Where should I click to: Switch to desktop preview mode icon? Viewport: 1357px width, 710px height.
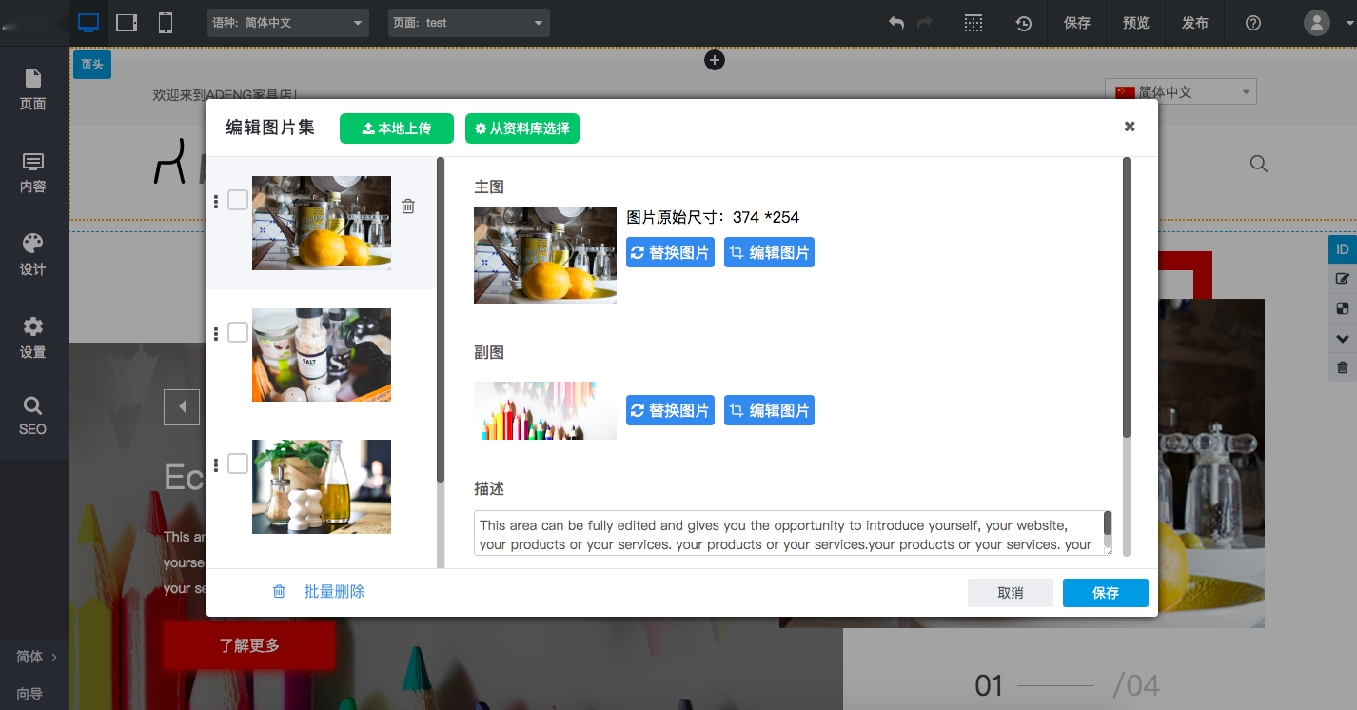coord(88,23)
